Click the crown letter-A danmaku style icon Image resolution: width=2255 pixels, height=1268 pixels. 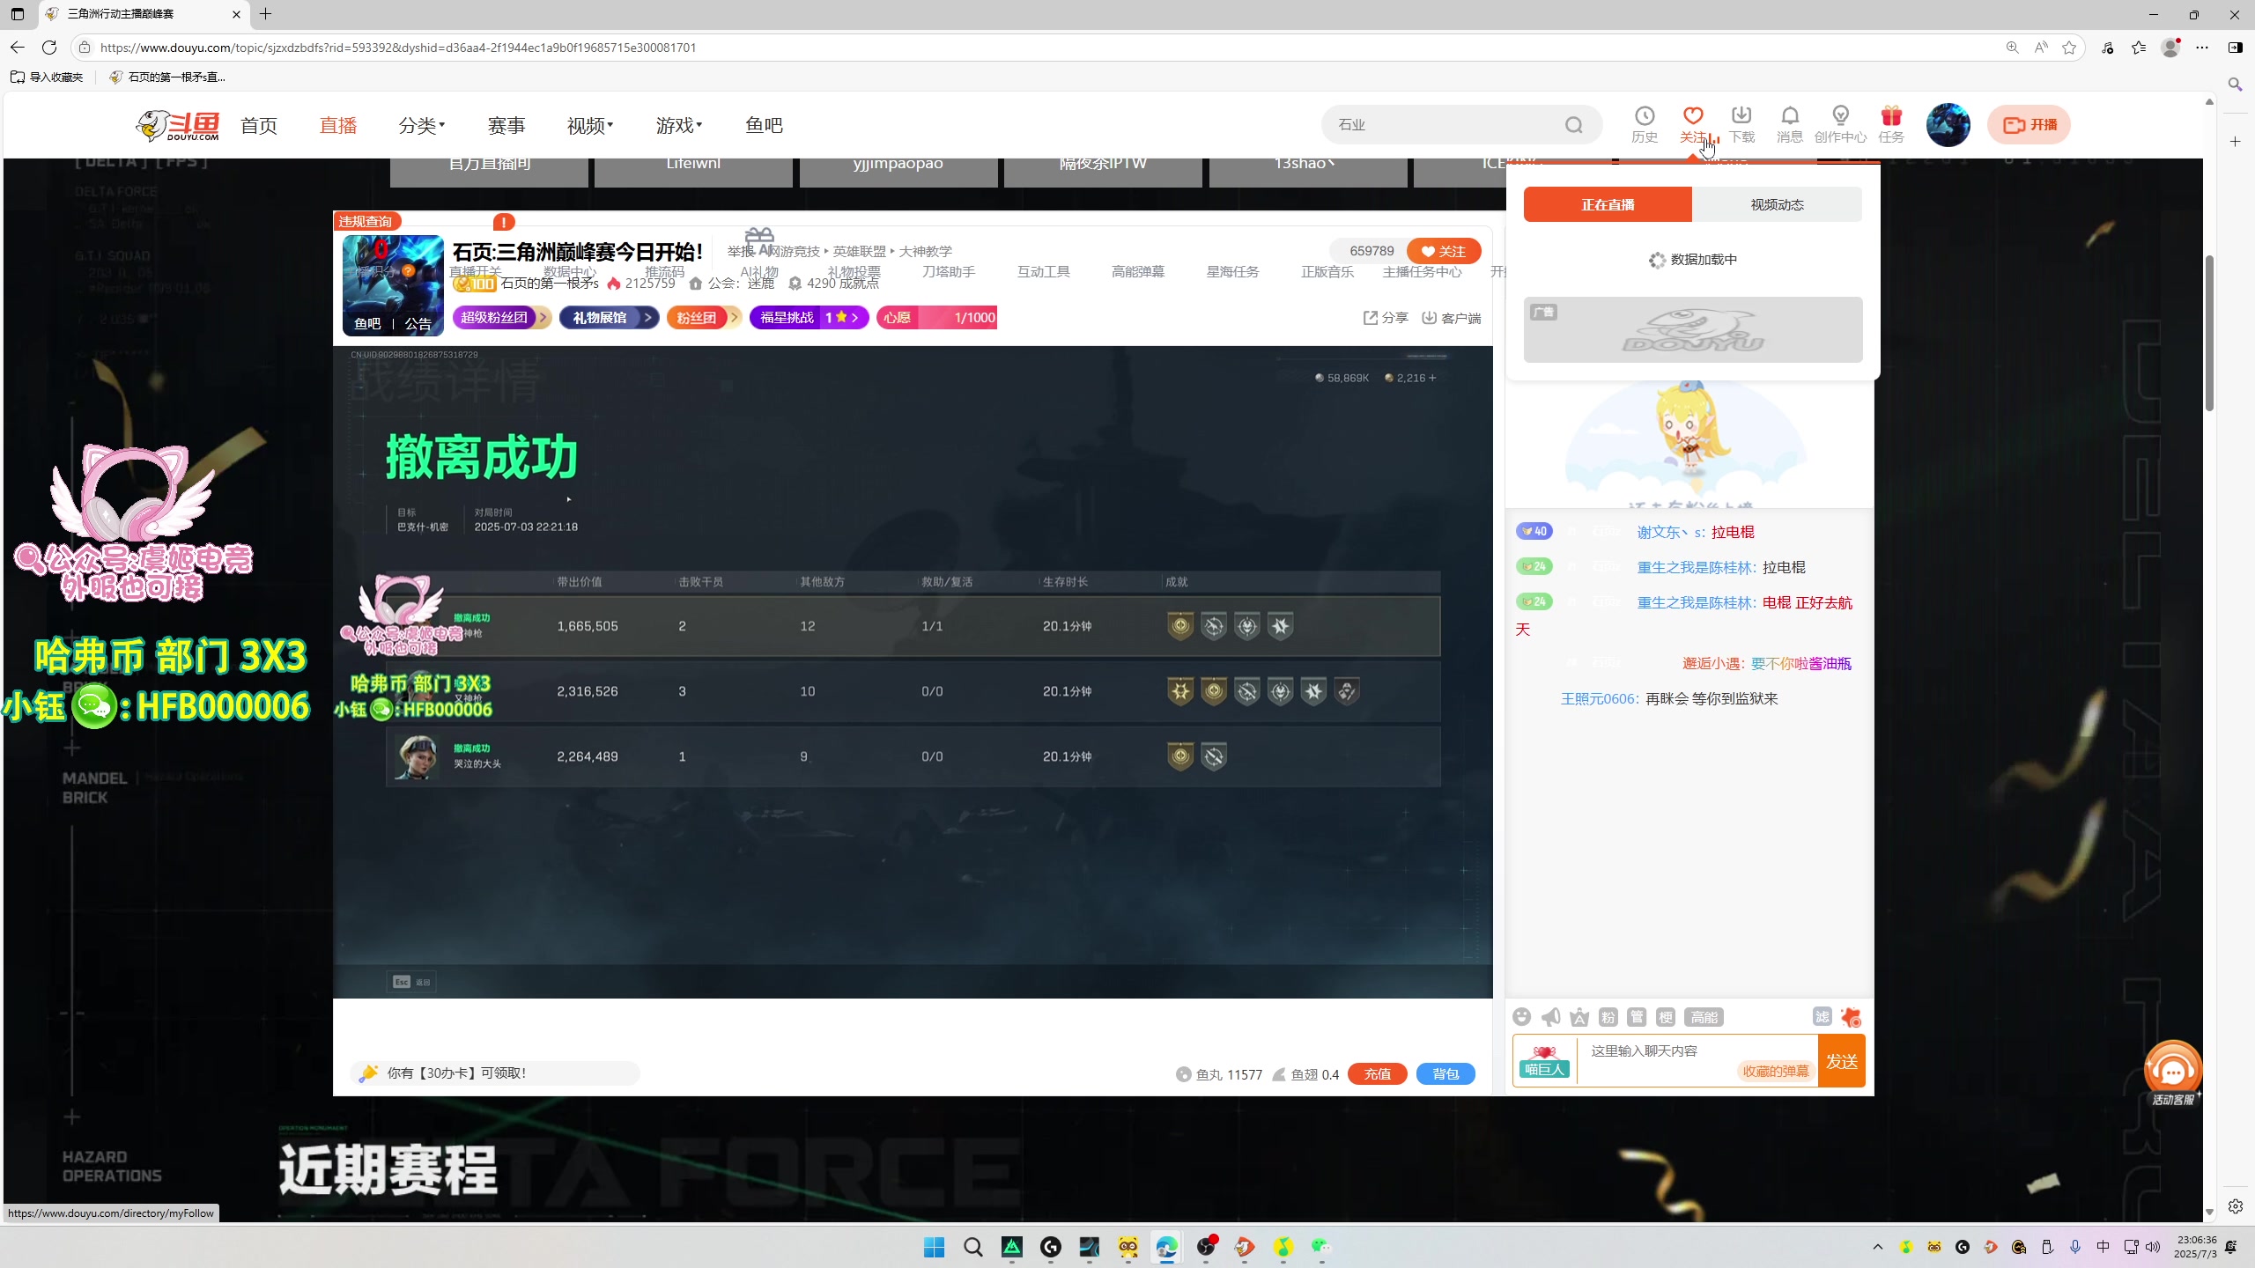(1579, 1017)
